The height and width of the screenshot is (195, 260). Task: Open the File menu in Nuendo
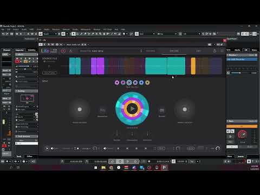coord(3,29)
